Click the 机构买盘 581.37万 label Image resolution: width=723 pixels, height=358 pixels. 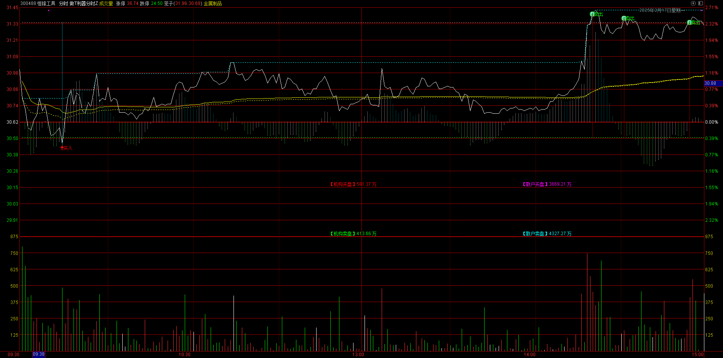point(354,184)
